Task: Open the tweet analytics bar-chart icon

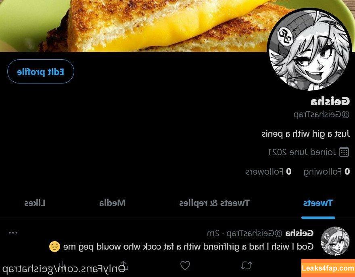Action: (62, 265)
